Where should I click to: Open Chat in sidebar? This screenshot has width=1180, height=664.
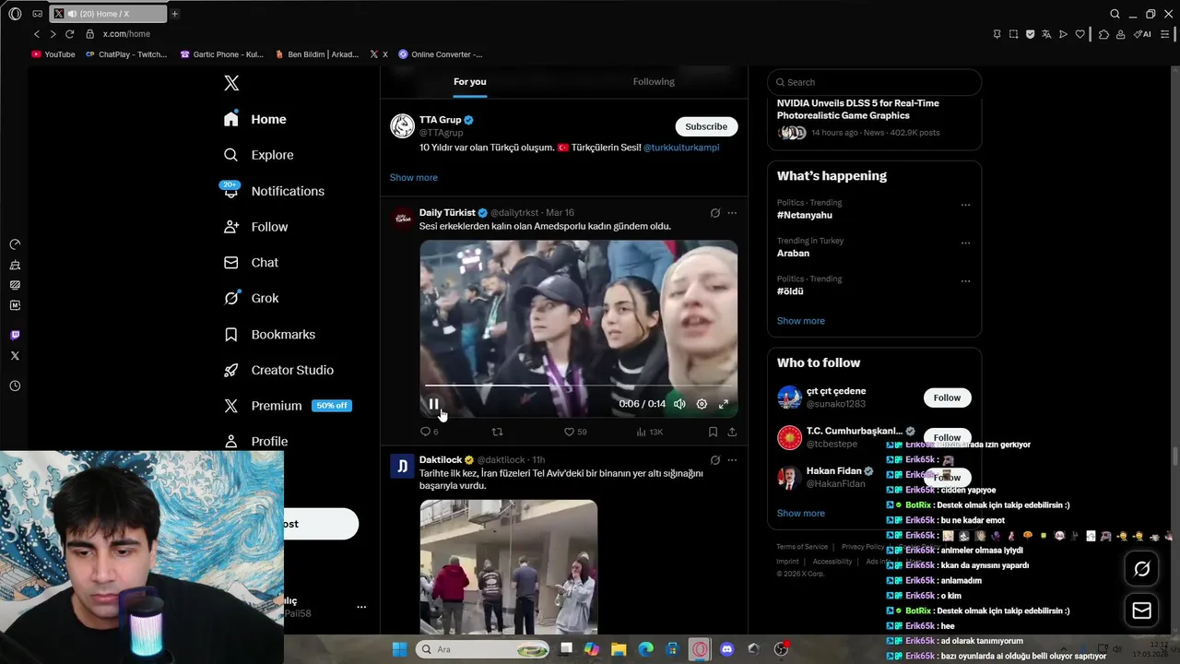pyautogui.click(x=251, y=263)
